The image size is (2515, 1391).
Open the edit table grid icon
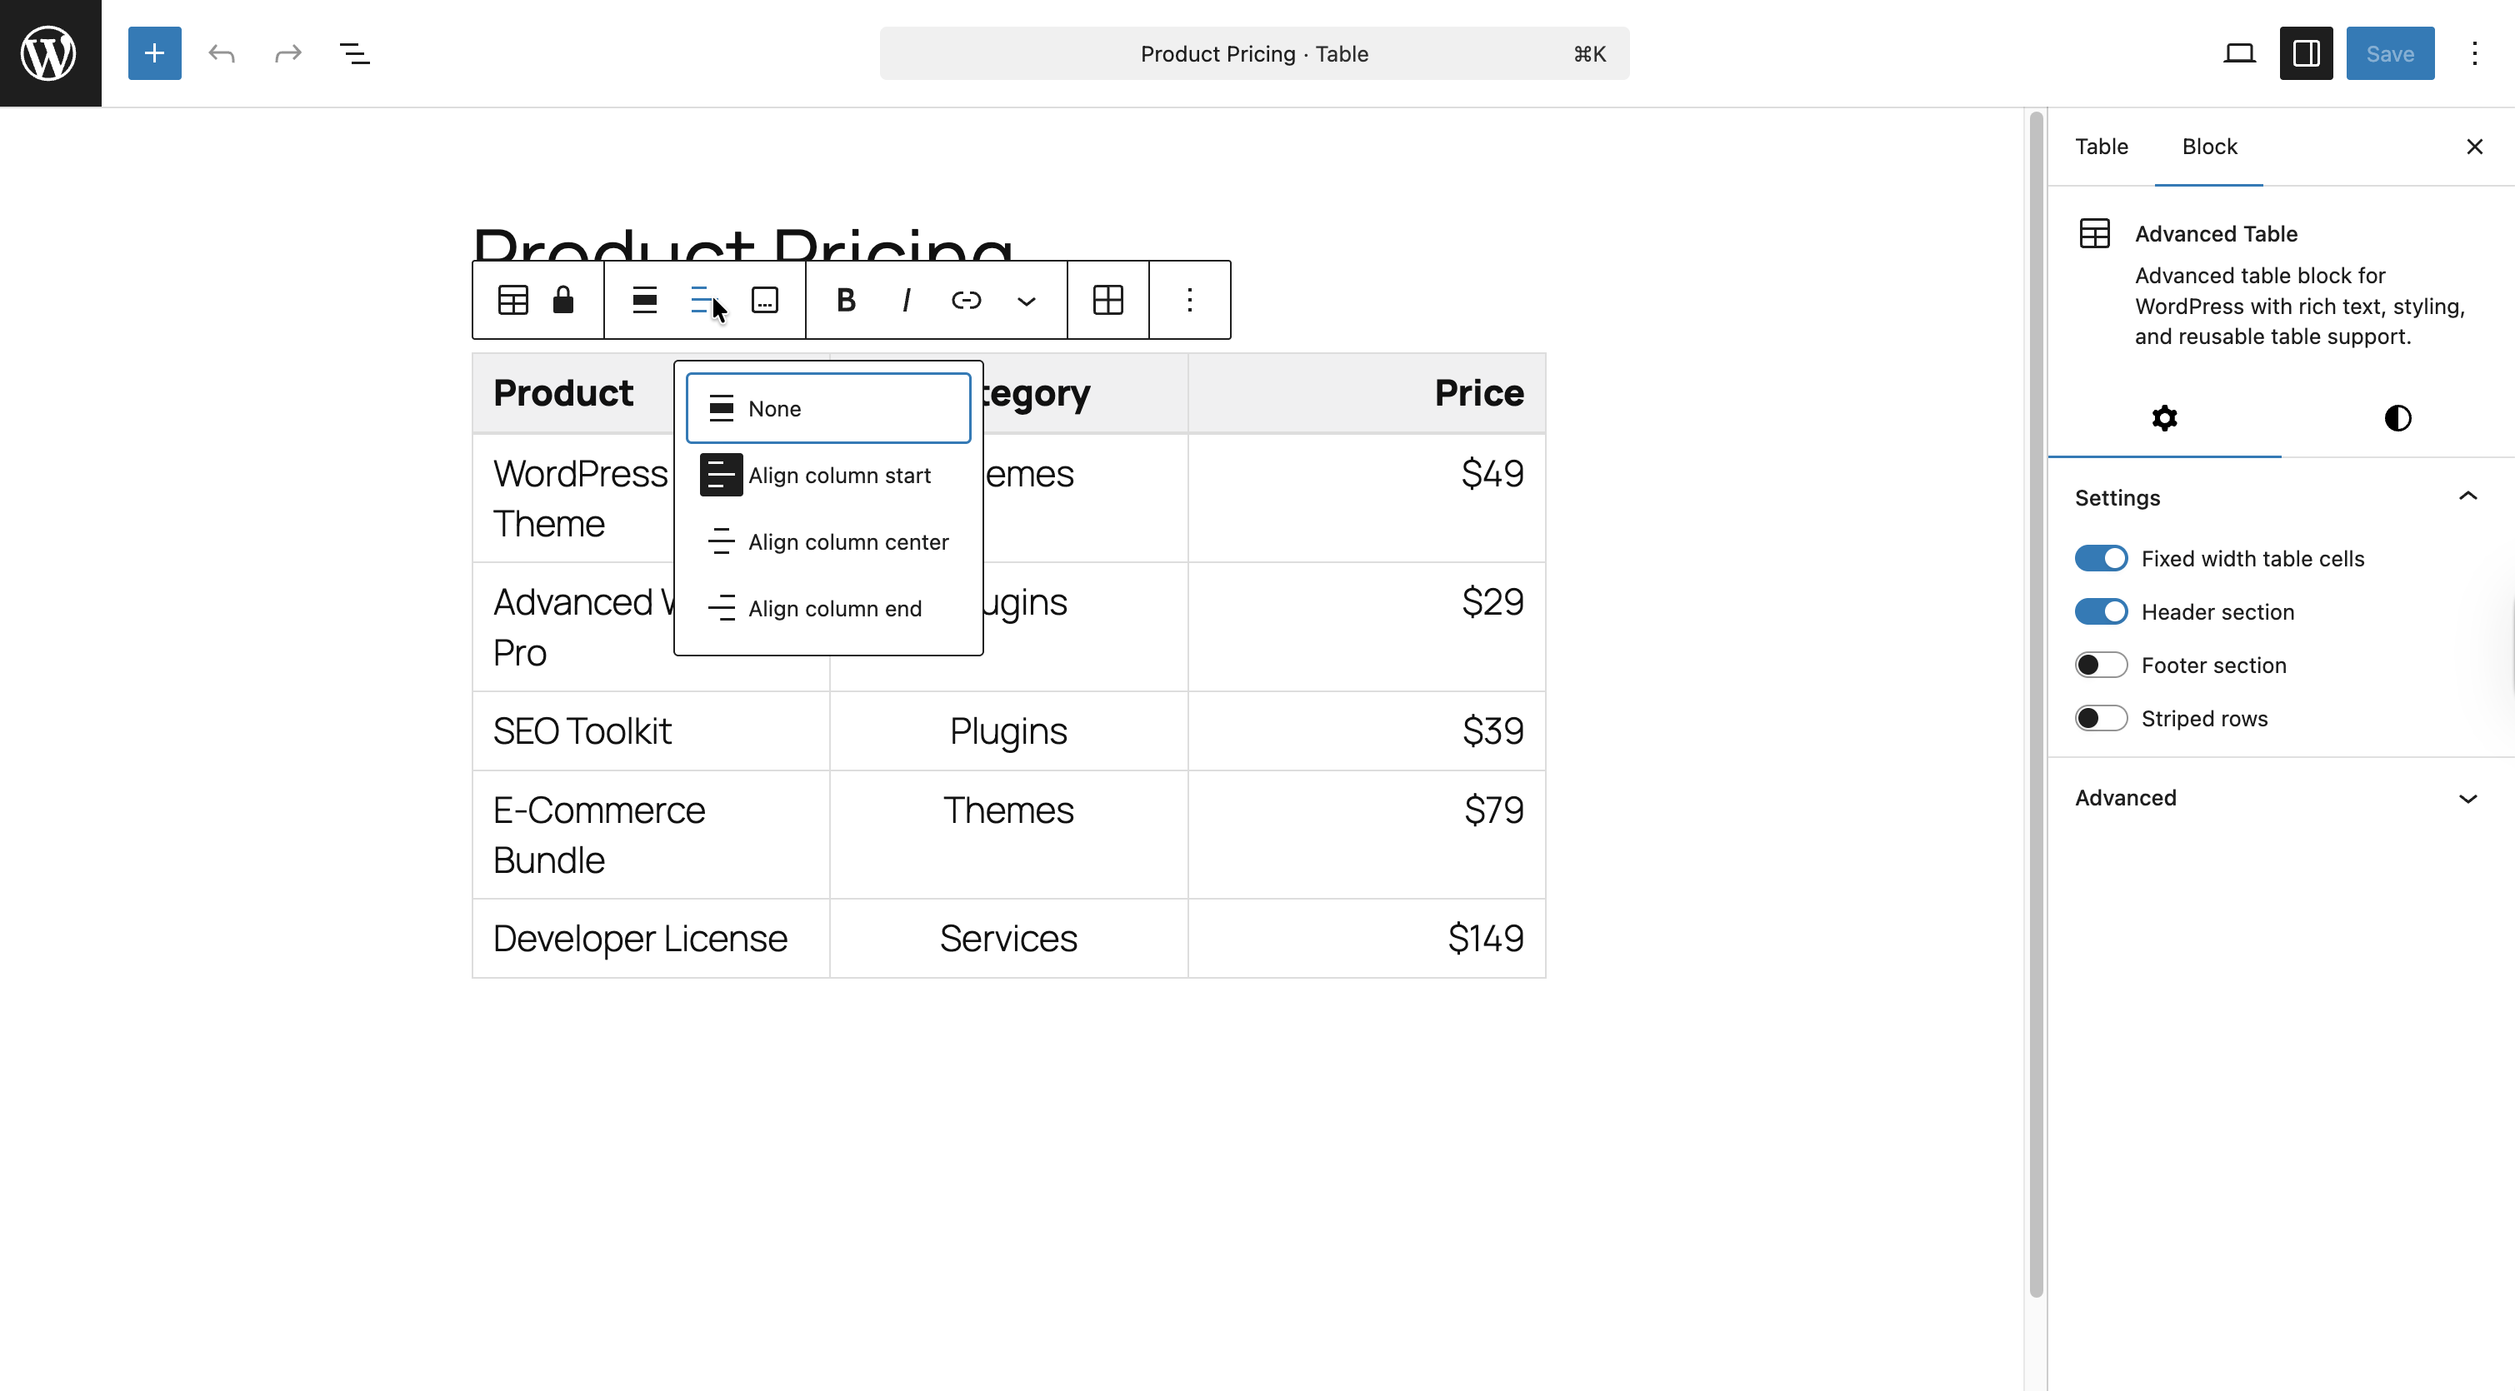(x=1108, y=300)
